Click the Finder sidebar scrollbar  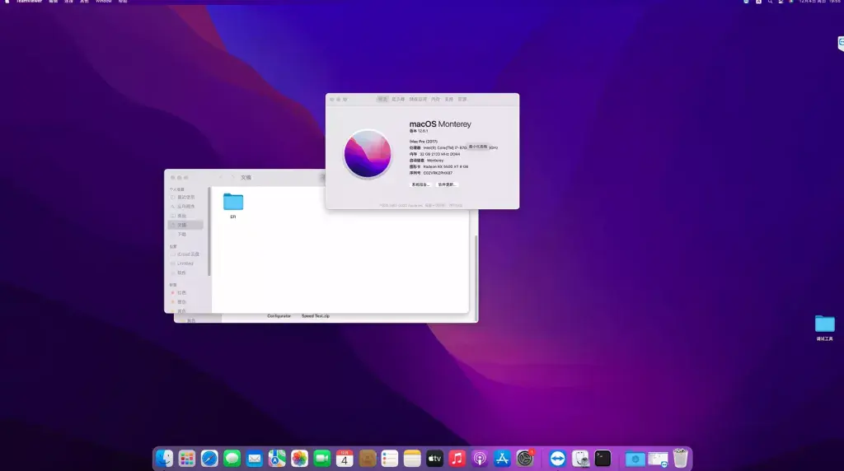coord(209,231)
